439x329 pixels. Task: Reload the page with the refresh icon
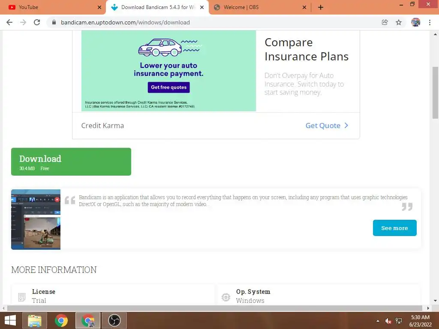tap(37, 22)
